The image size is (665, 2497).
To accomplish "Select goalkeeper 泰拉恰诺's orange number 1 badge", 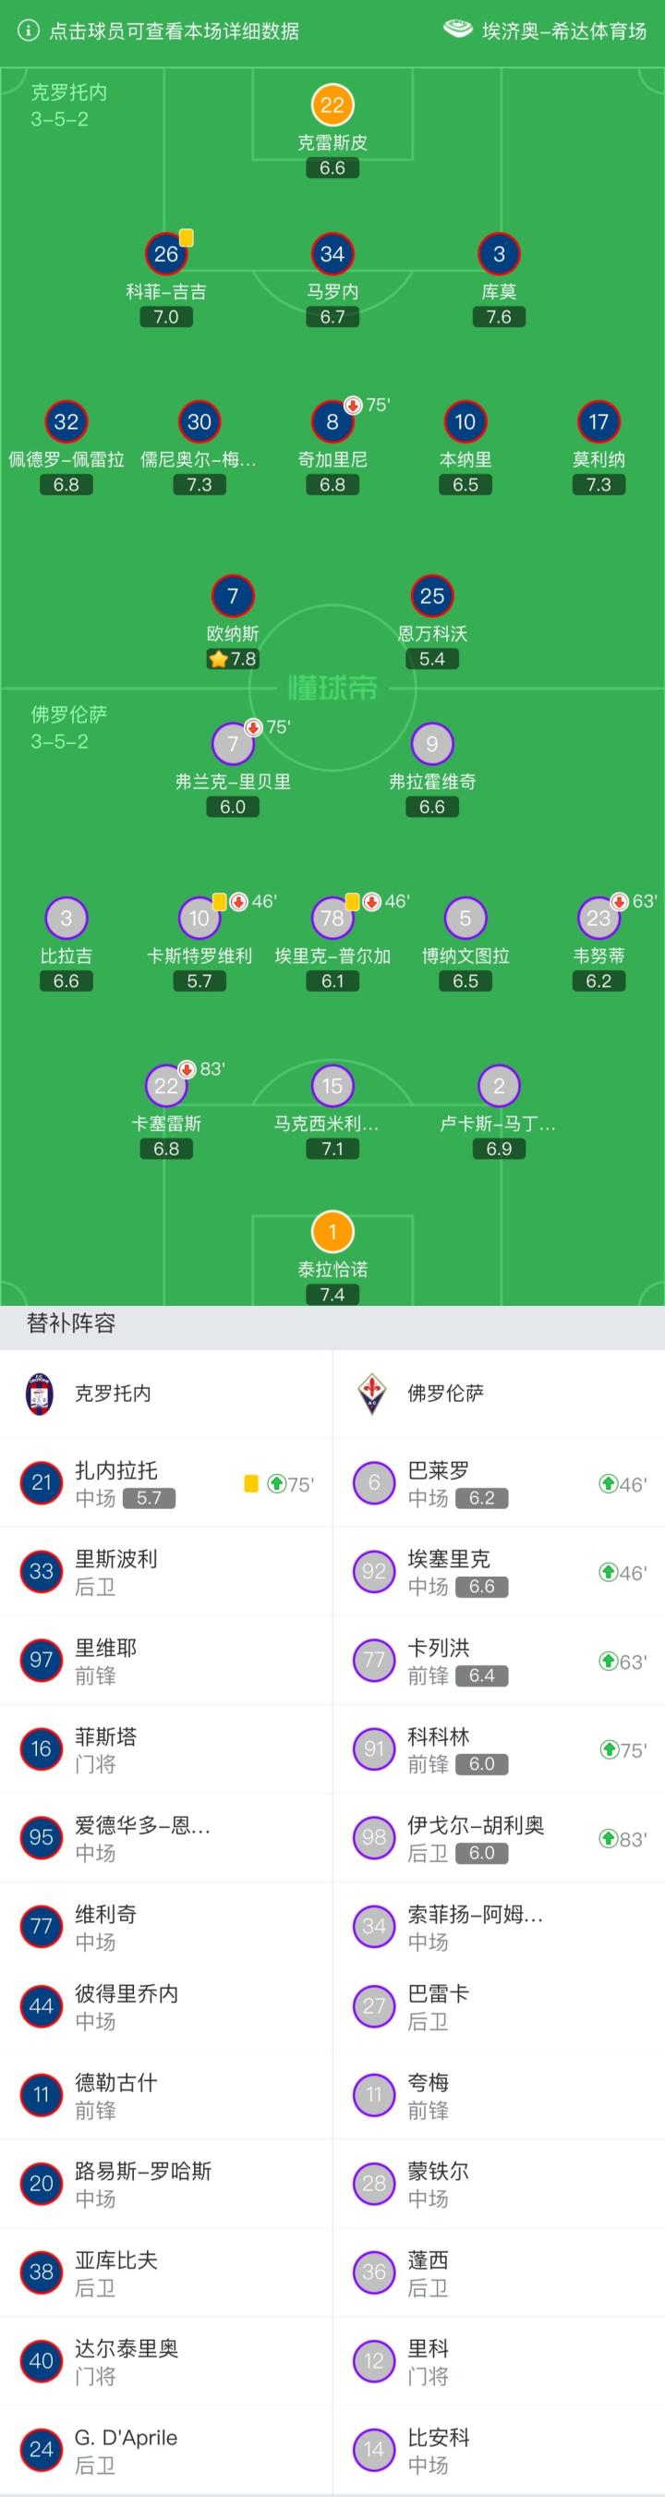I will pos(332,1232).
